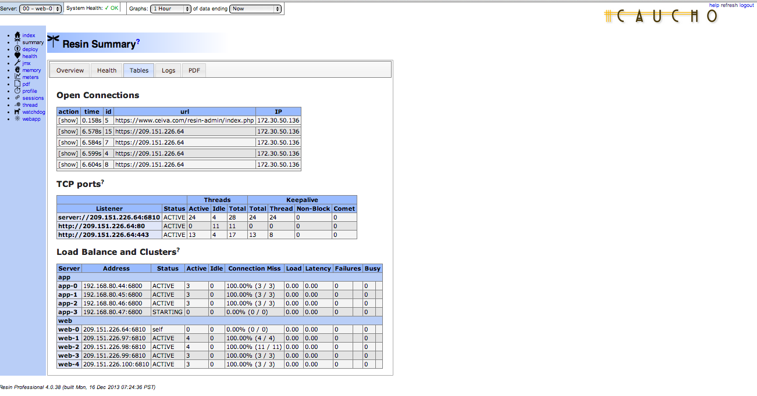Click the house icon beside index
The width and height of the screenshot is (757, 396).
[17, 35]
